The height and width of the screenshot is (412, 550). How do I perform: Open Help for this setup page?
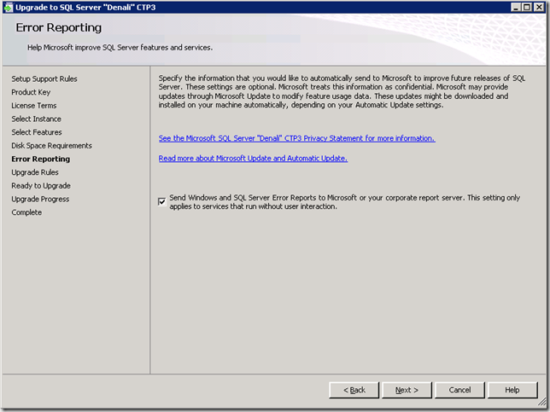coord(512,390)
